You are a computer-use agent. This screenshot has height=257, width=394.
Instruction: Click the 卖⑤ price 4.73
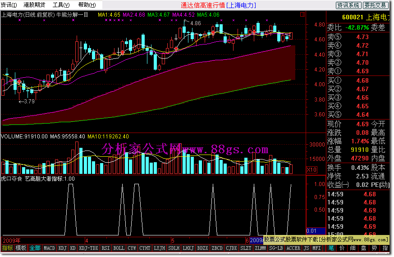(x=362, y=37)
